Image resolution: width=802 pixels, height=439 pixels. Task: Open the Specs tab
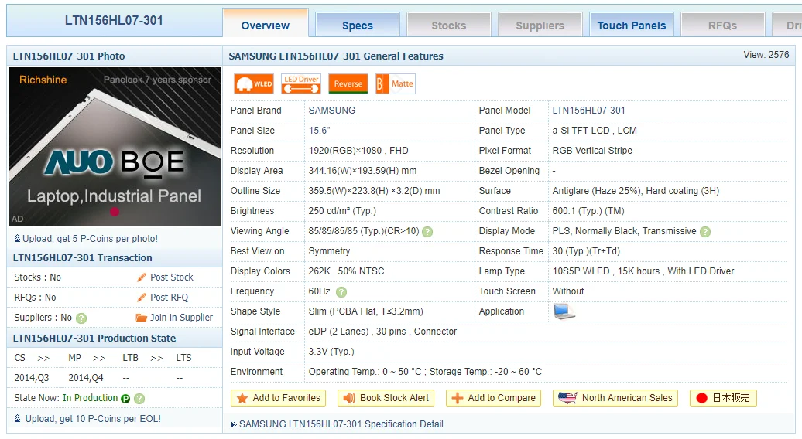(x=358, y=25)
